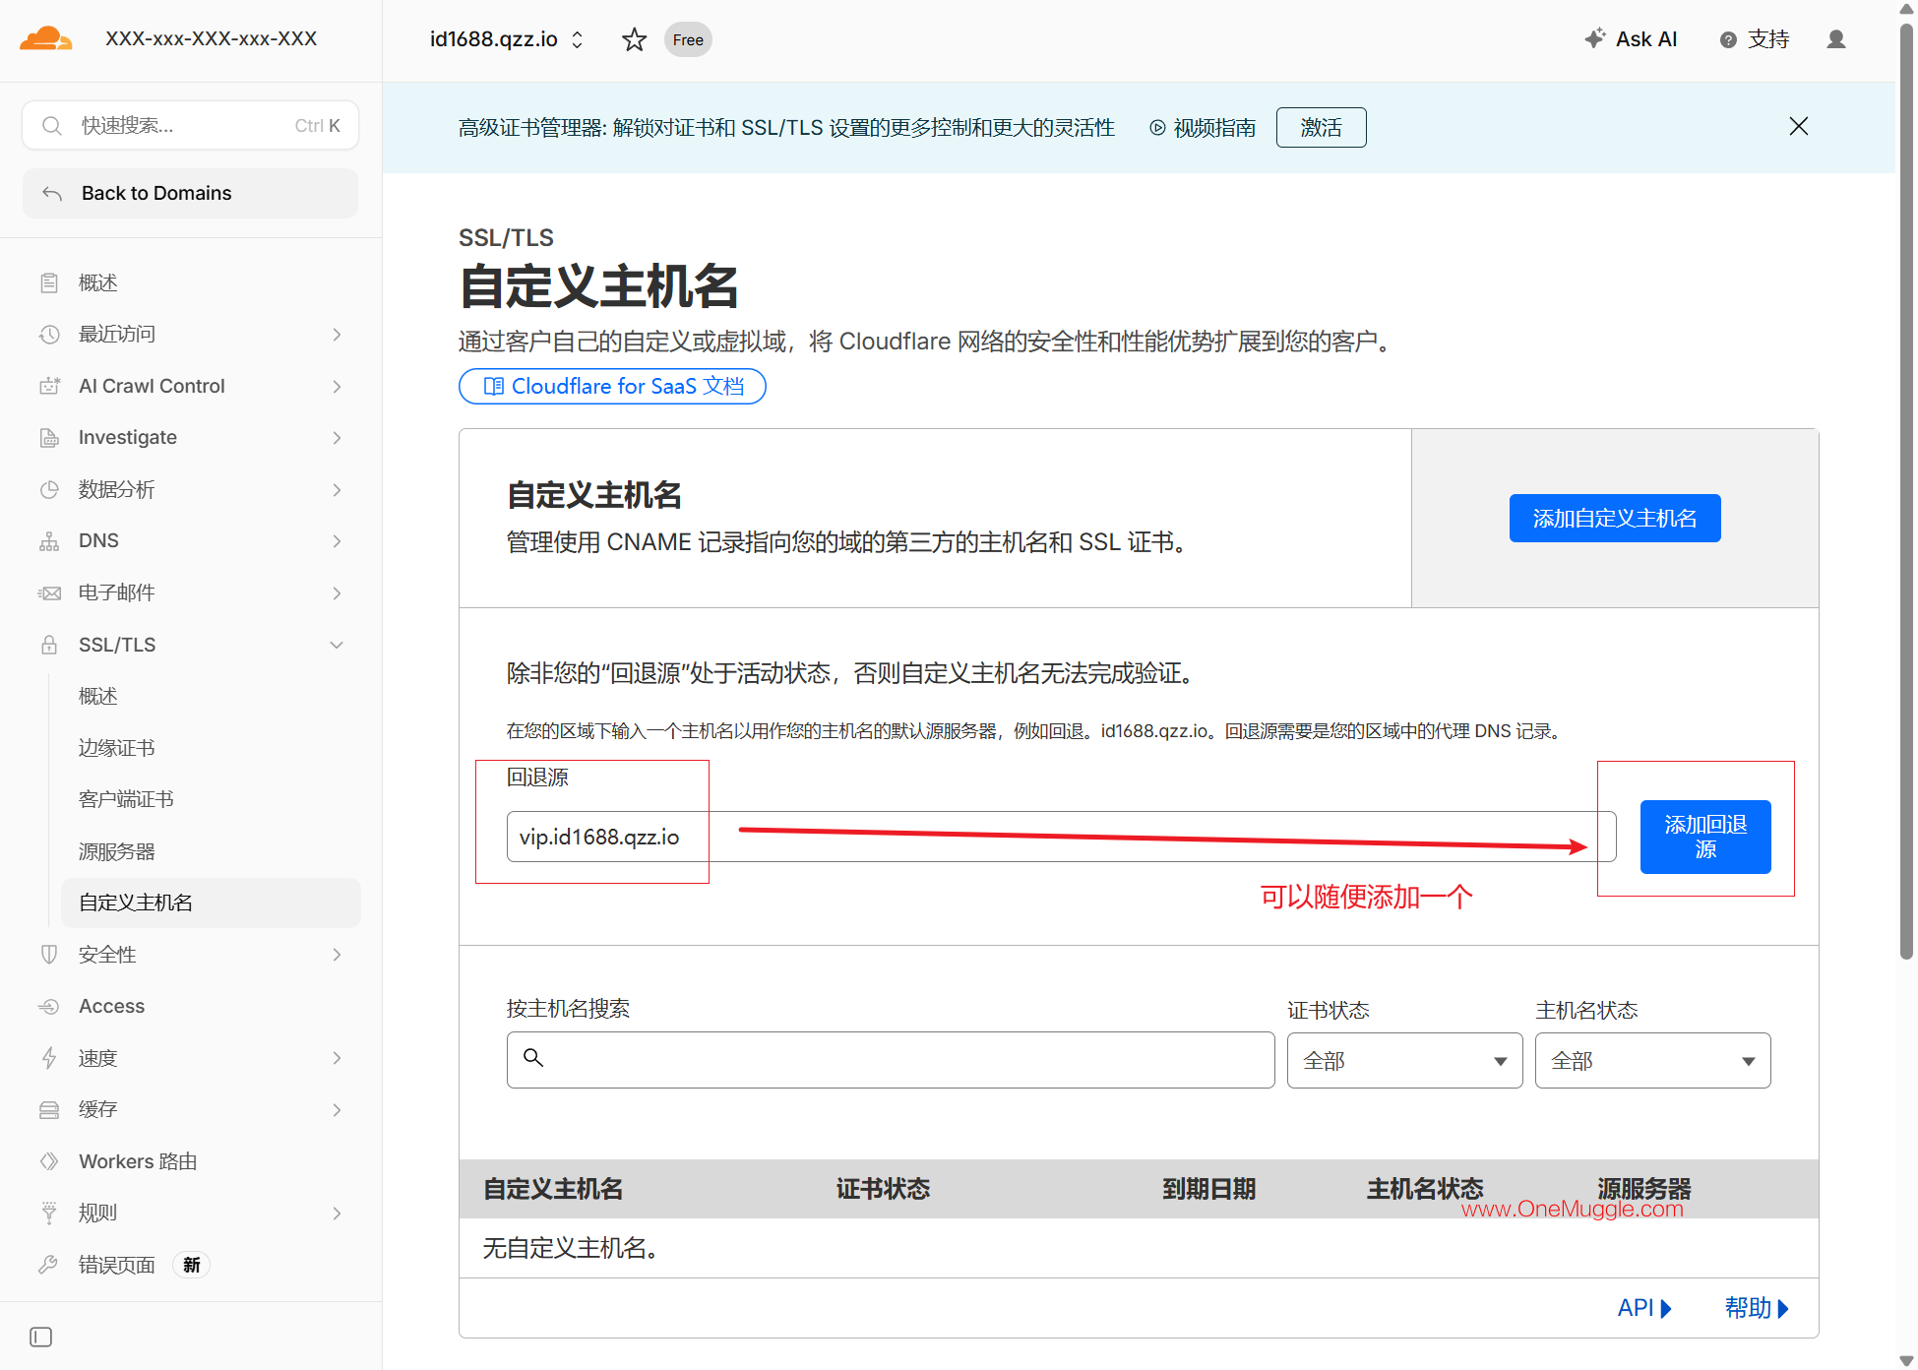
Task: Expand the 规则 section chevron
Action: point(337,1213)
